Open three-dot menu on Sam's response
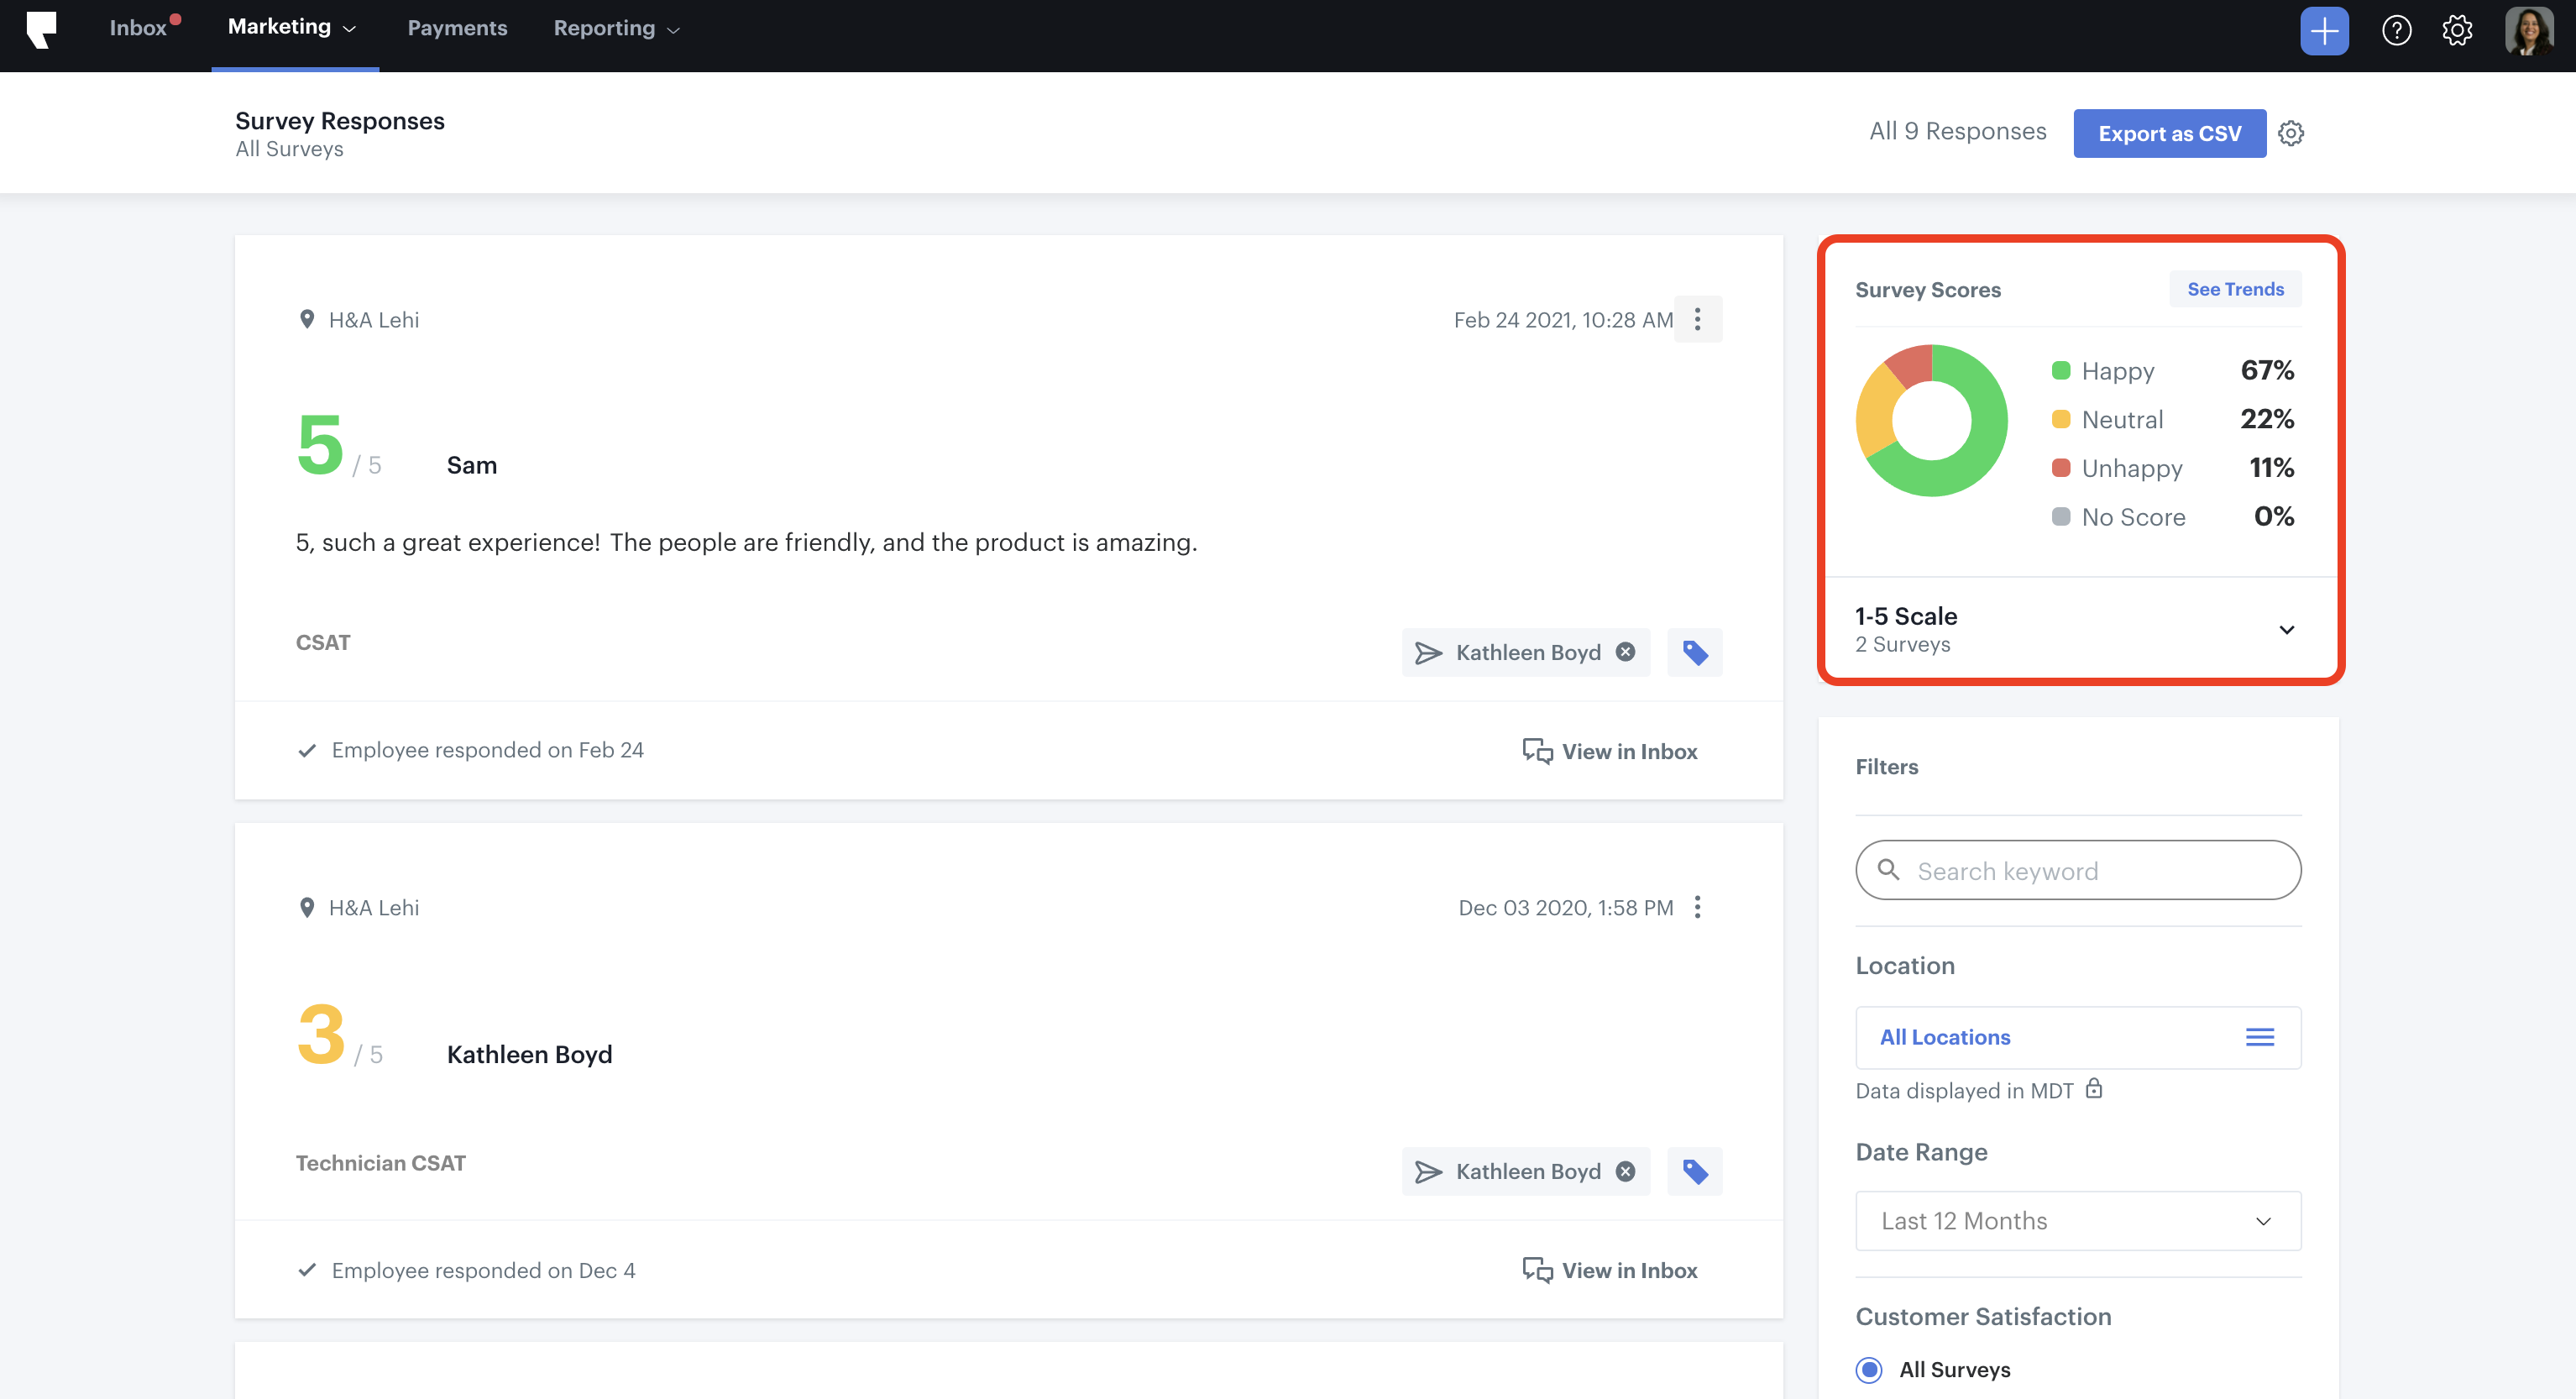The height and width of the screenshot is (1399, 2576). tap(1697, 319)
